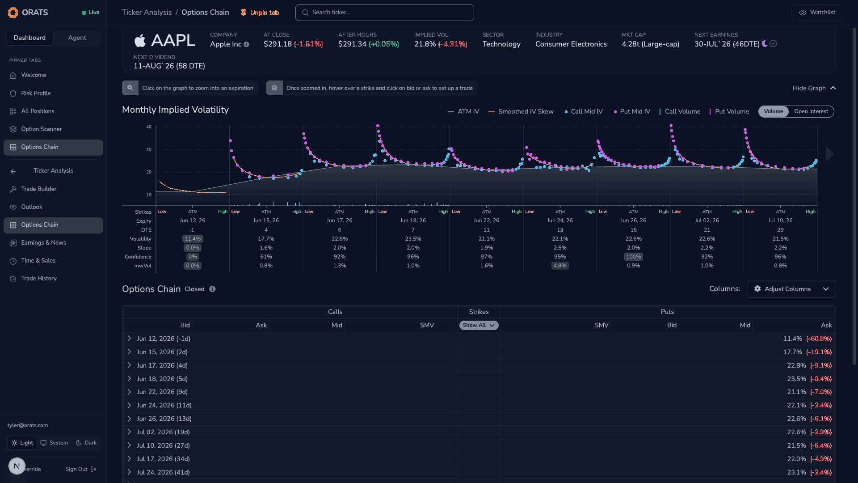Click the info icon beside Options Chain Closed
The image size is (858, 483).
(x=212, y=289)
